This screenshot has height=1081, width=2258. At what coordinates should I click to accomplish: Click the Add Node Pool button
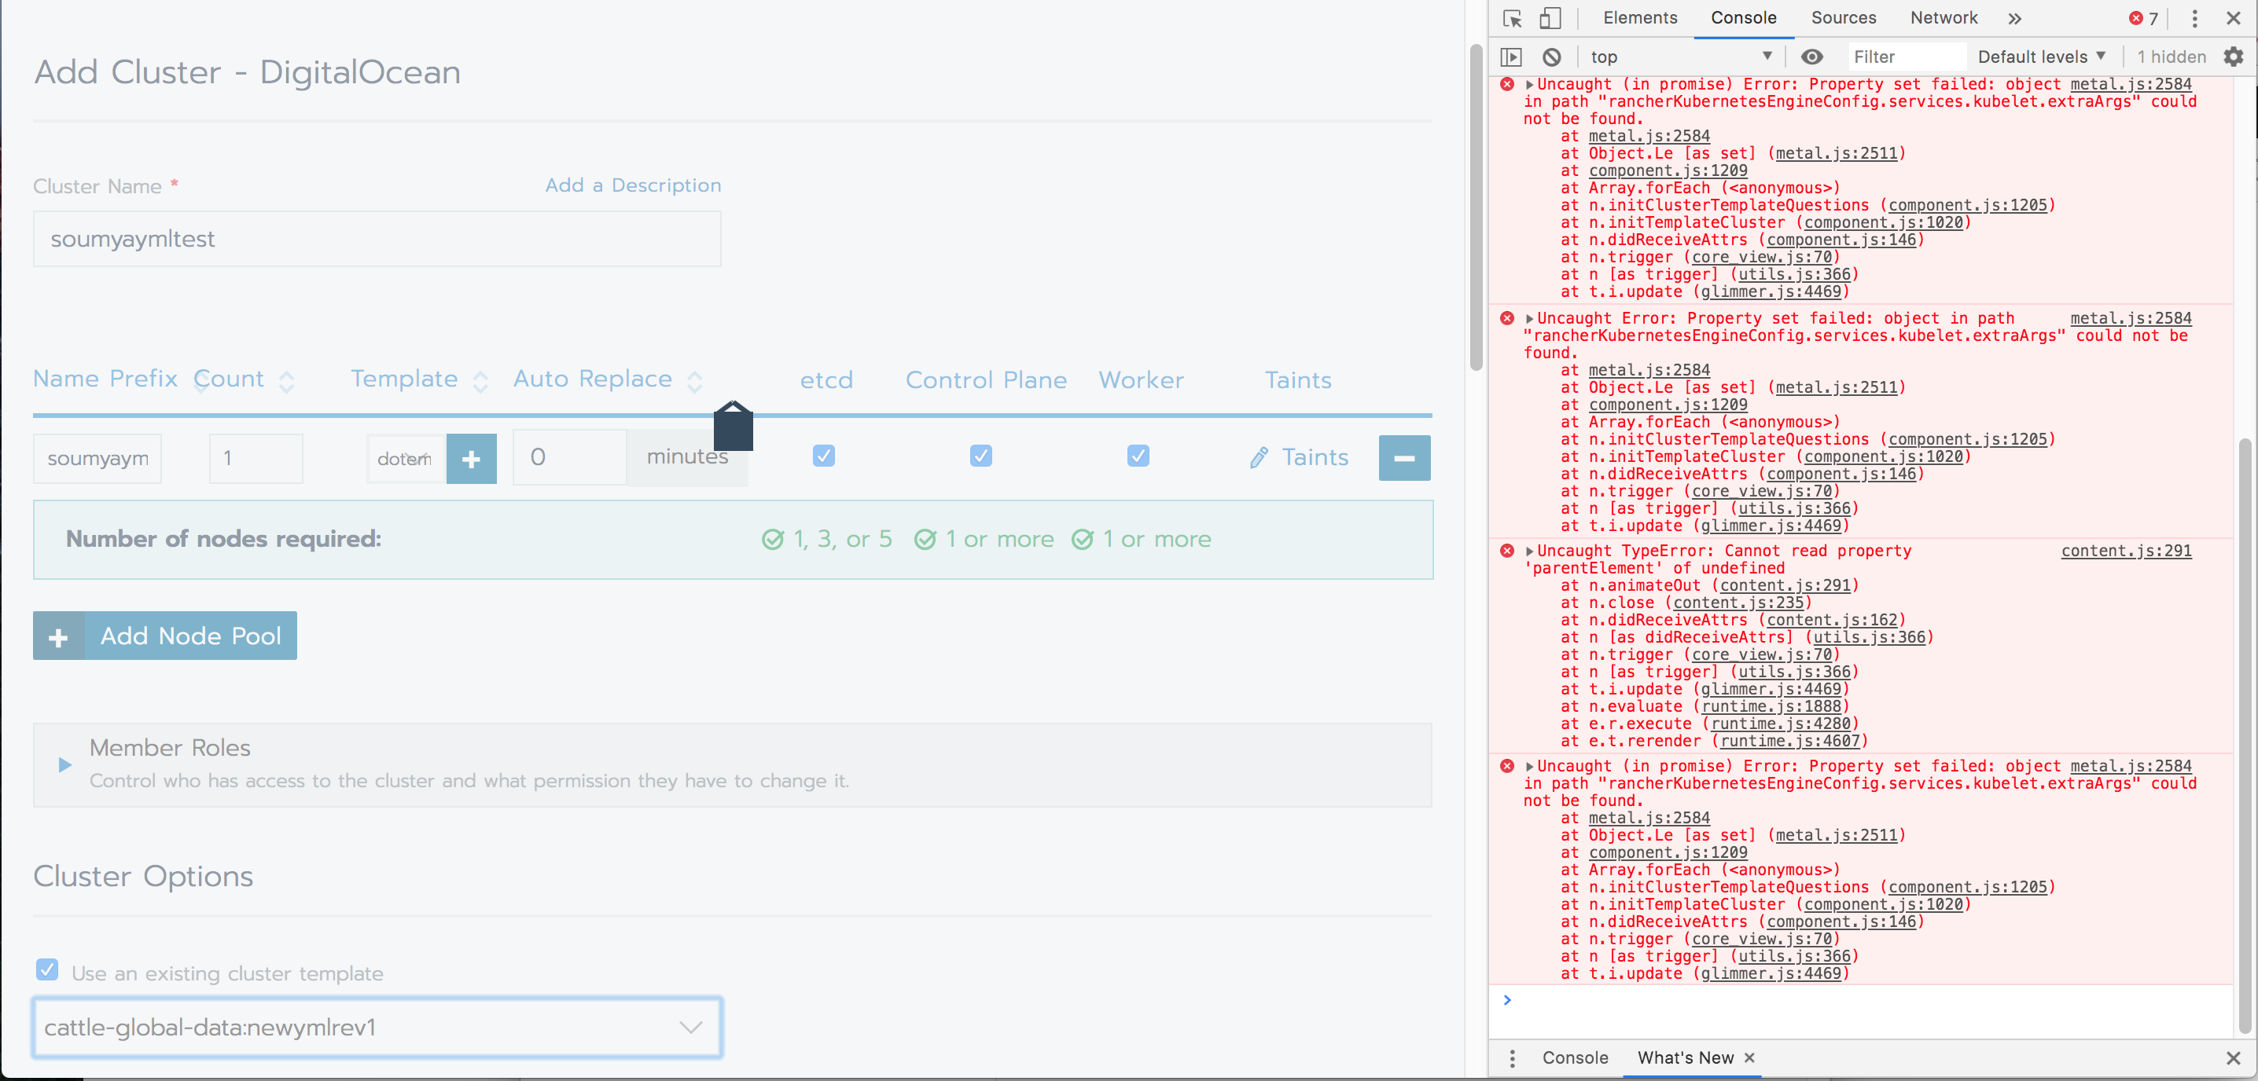point(165,636)
